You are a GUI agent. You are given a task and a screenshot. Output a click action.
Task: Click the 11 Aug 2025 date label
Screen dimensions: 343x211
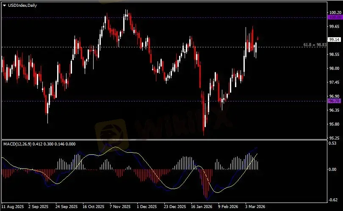point(12,207)
